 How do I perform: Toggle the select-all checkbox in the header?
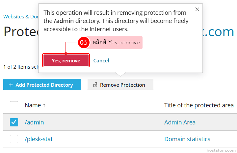coord(14,105)
